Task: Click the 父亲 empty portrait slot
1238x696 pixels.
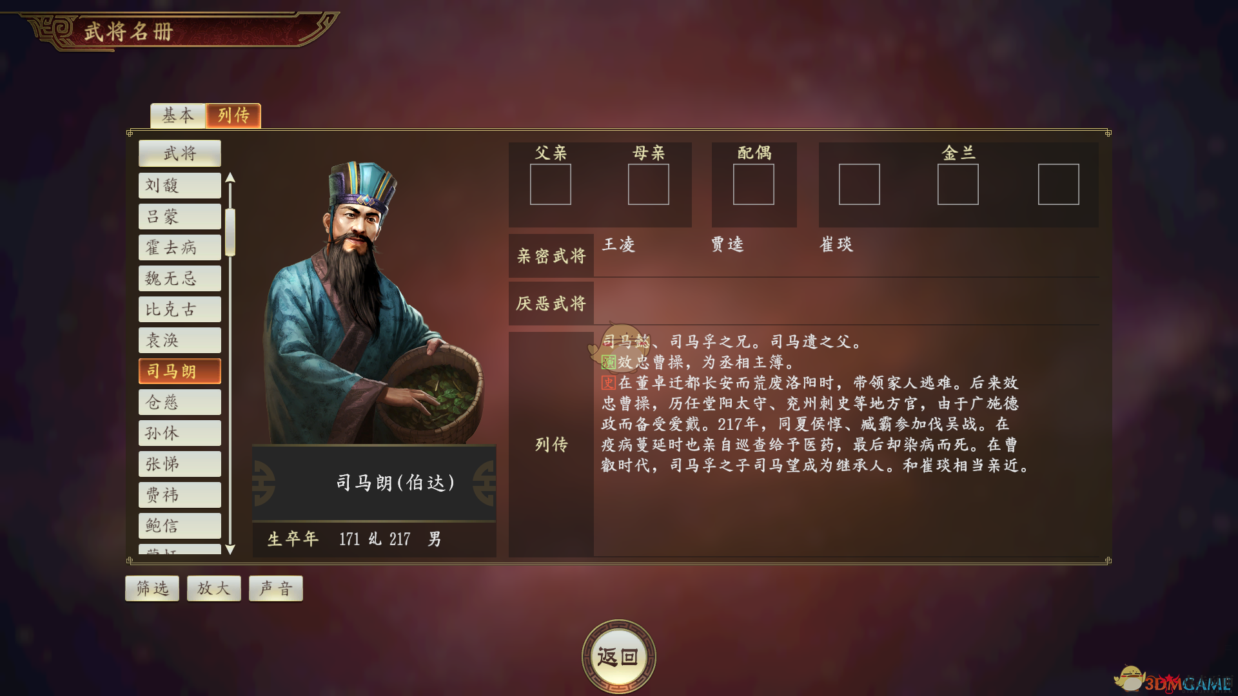Action: (551, 184)
